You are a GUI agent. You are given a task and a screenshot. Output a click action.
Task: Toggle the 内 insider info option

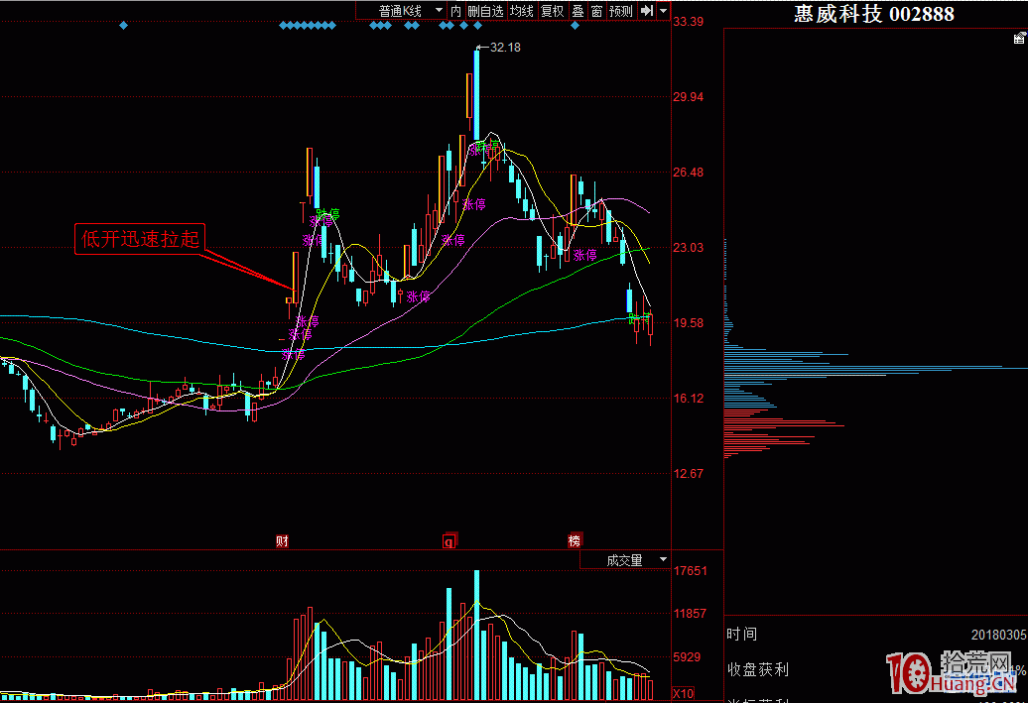455,11
